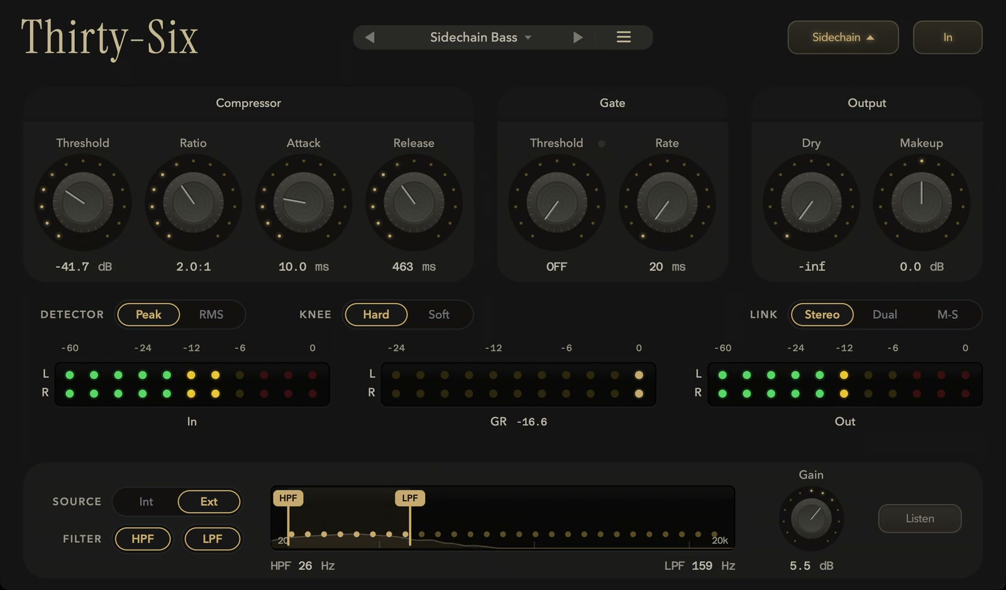1006x590 pixels.
Task: Select Peak detector mode
Action: point(148,314)
